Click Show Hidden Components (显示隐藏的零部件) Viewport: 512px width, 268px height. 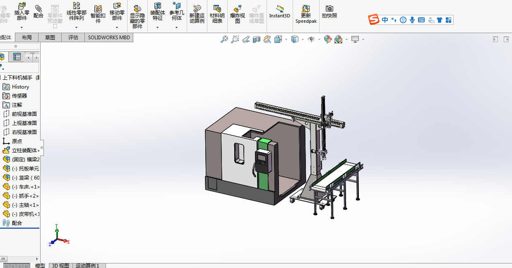137,16
